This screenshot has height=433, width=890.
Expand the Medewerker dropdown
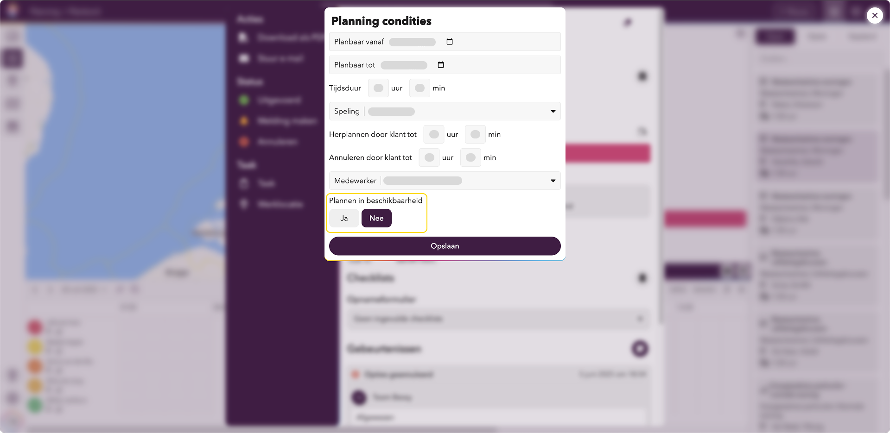click(553, 181)
